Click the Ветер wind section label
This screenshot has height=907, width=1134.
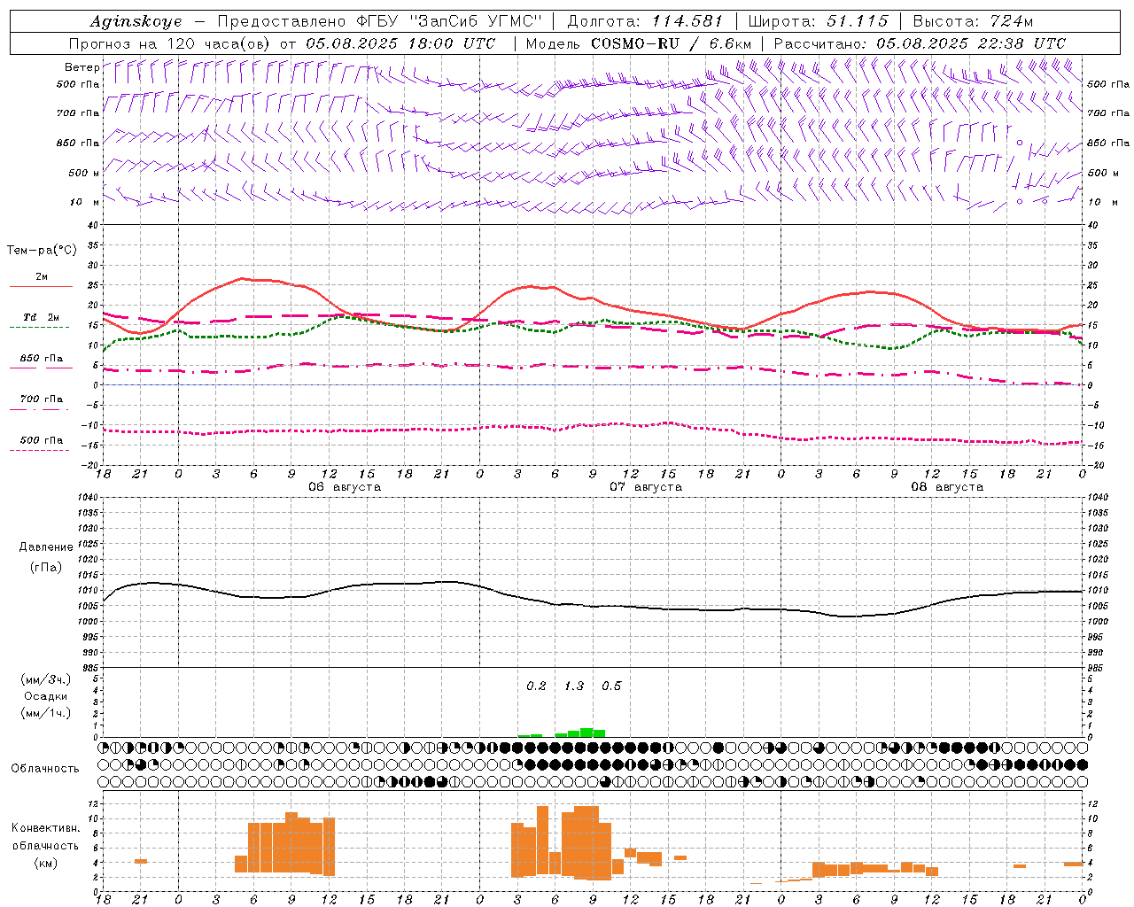pos(82,67)
